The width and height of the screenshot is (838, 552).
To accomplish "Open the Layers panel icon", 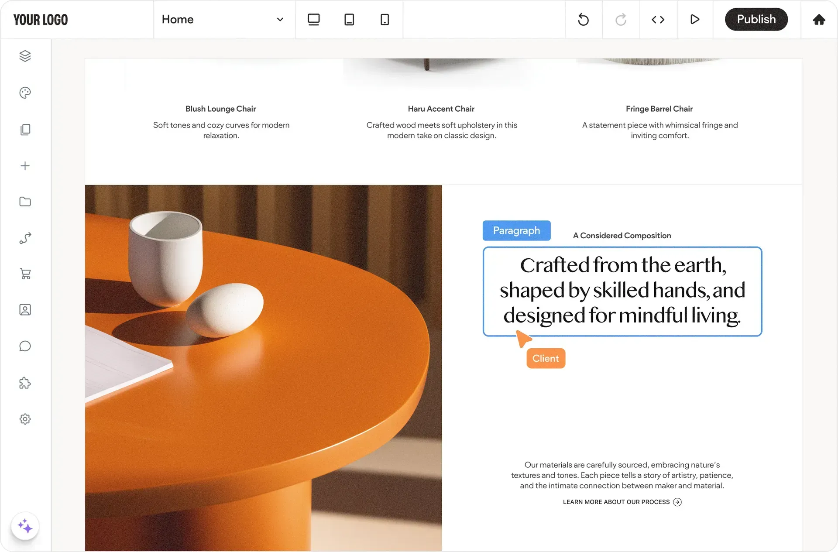I will pyautogui.click(x=25, y=56).
